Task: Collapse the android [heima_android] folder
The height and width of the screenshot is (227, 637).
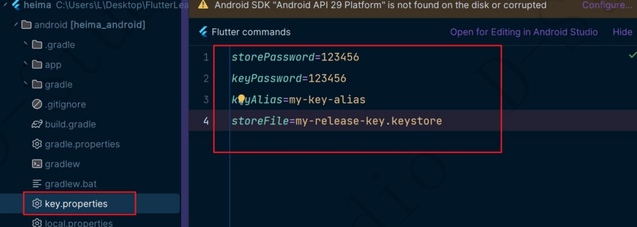Action: coord(15,25)
